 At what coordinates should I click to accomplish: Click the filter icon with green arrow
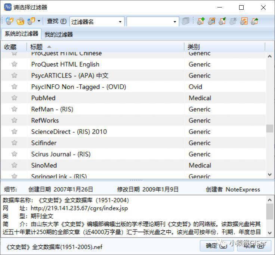coord(255,22)
